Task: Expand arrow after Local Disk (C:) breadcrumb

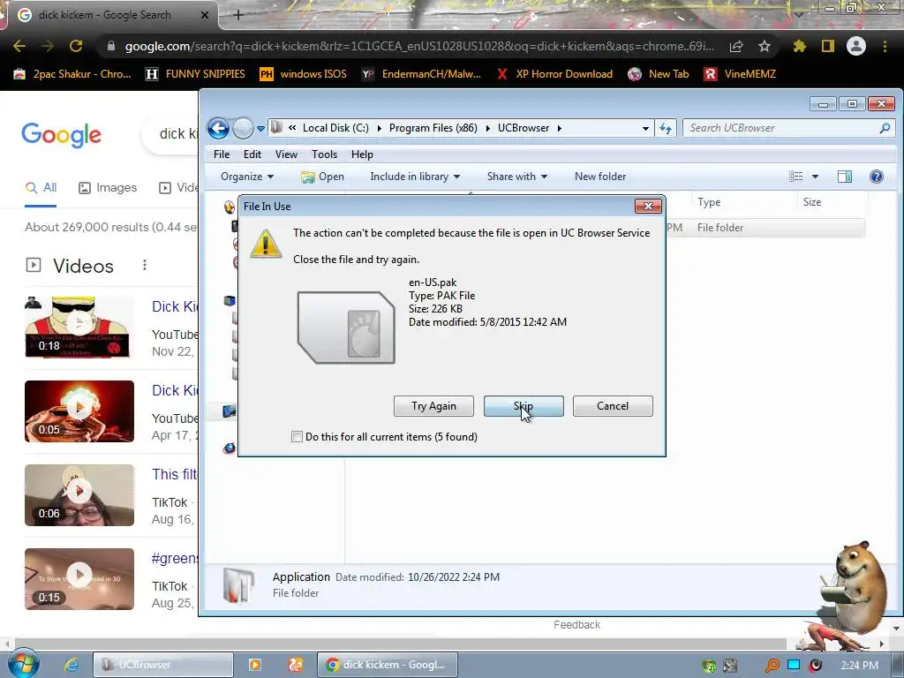Action: click(x=379, y=128)
